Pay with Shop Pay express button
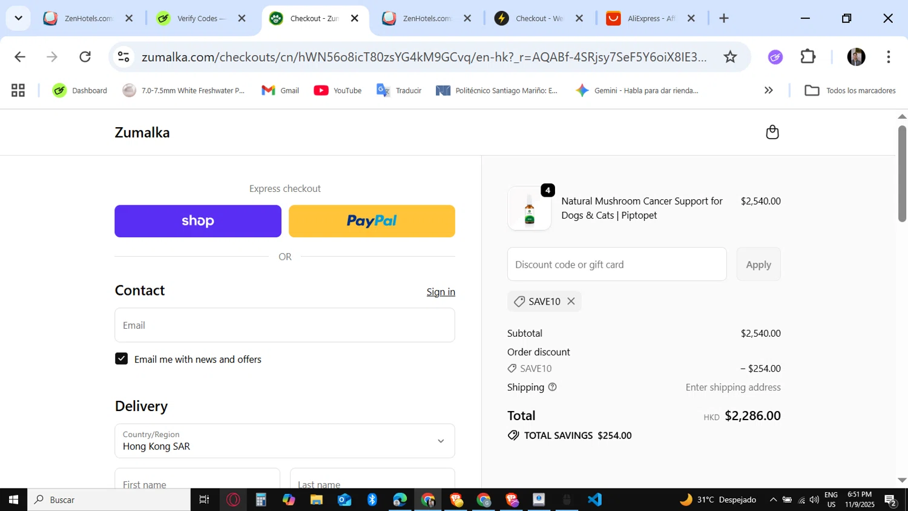This screenshot has width=908, height=511. pos(198,221)
